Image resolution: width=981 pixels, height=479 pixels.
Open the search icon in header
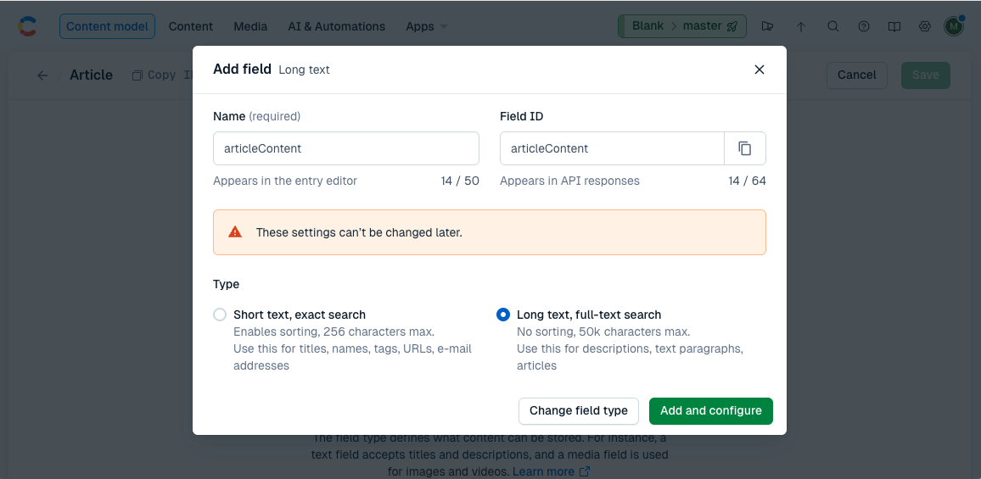pyautogui.click(x=833, y=26)
